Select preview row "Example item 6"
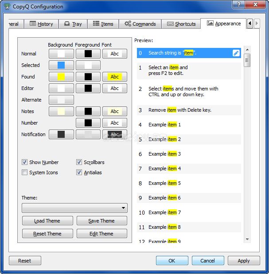 coord(189,198)
